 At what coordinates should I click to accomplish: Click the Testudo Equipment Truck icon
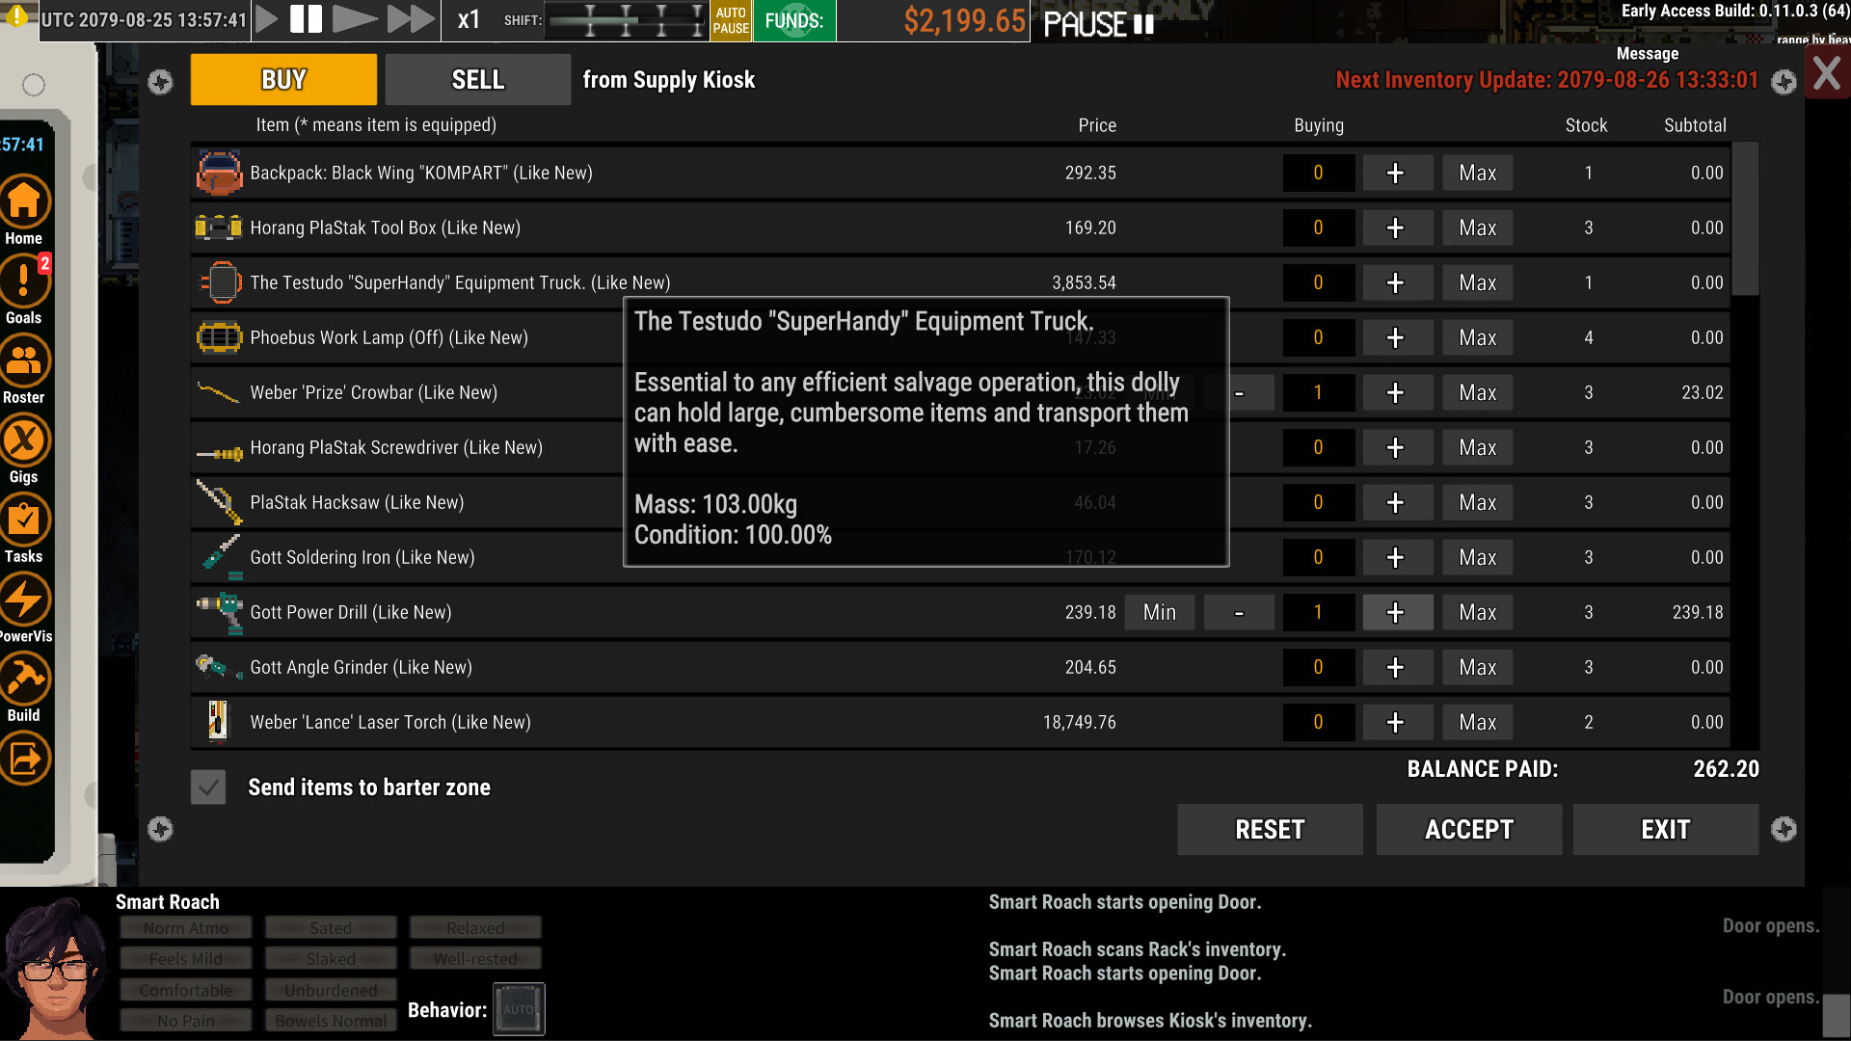click(219, 282)
